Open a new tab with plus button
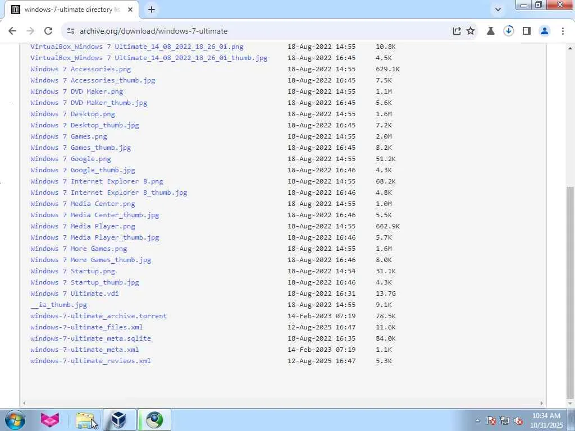 click(x=152, y=10)
